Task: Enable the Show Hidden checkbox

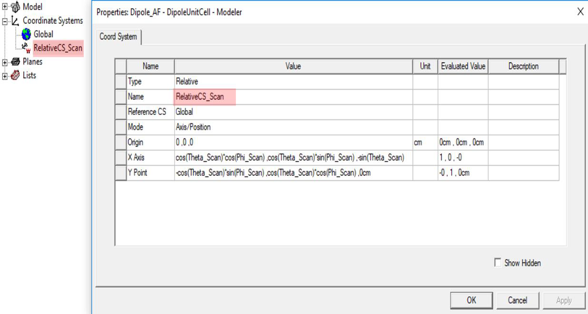Action: (498, 263)
